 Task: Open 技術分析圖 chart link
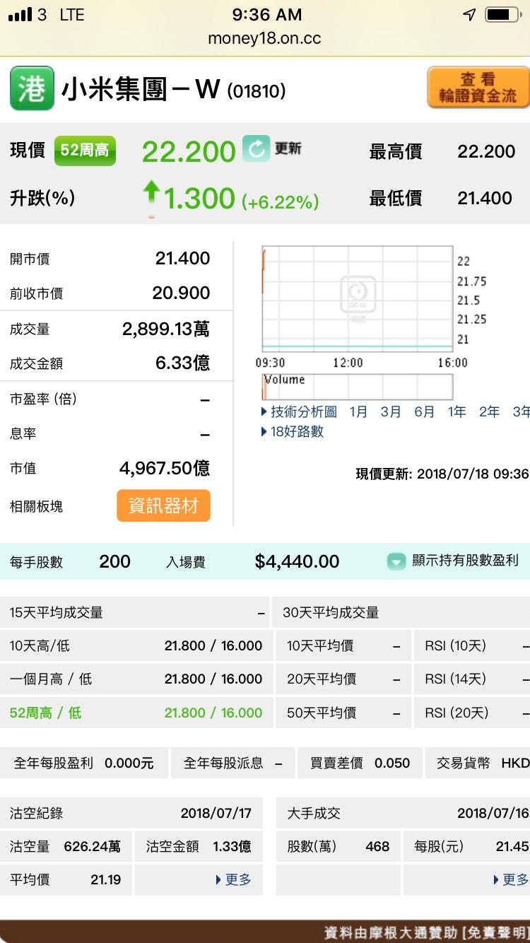pyautogui.click(x=300, y=412)
